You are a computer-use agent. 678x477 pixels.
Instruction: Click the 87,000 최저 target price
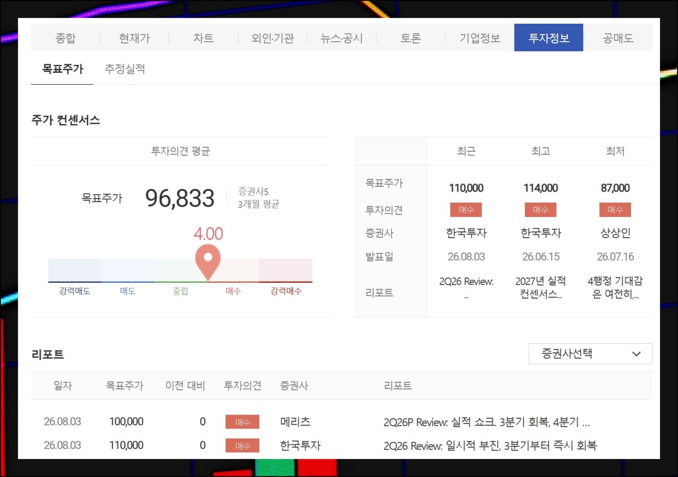615,188
